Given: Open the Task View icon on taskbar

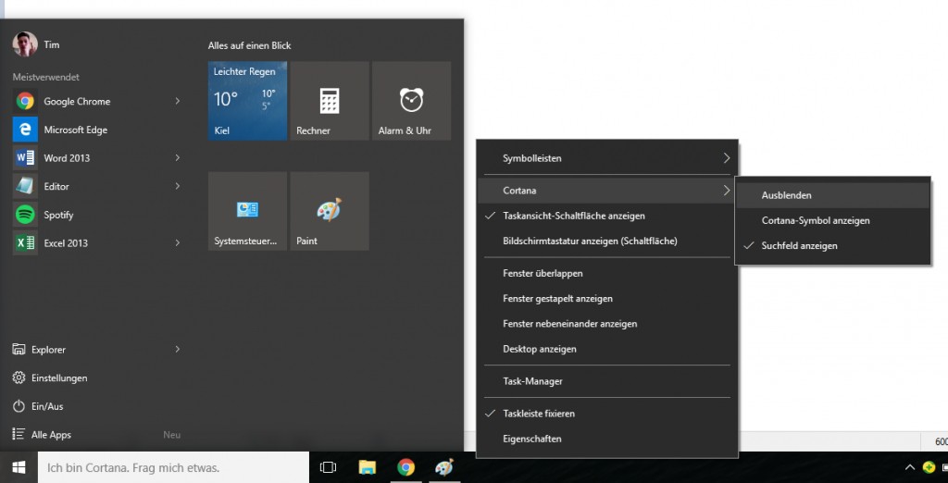Looking at the screenshot, I should click(x=327, y=467).
